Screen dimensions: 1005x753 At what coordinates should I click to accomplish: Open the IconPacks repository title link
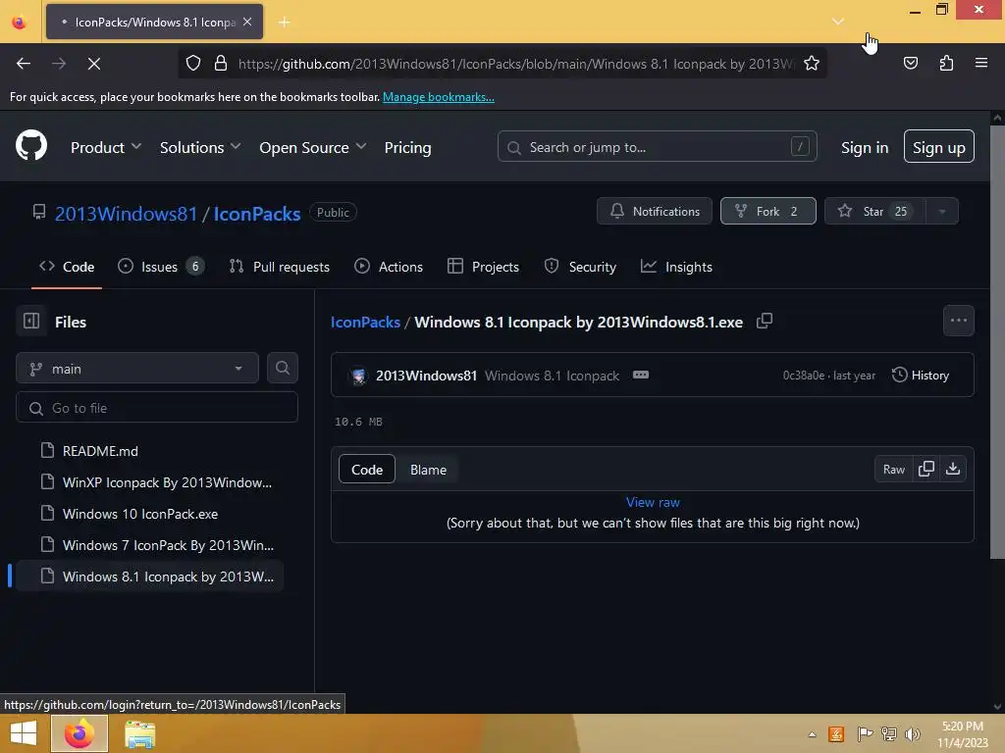[256, 213]
